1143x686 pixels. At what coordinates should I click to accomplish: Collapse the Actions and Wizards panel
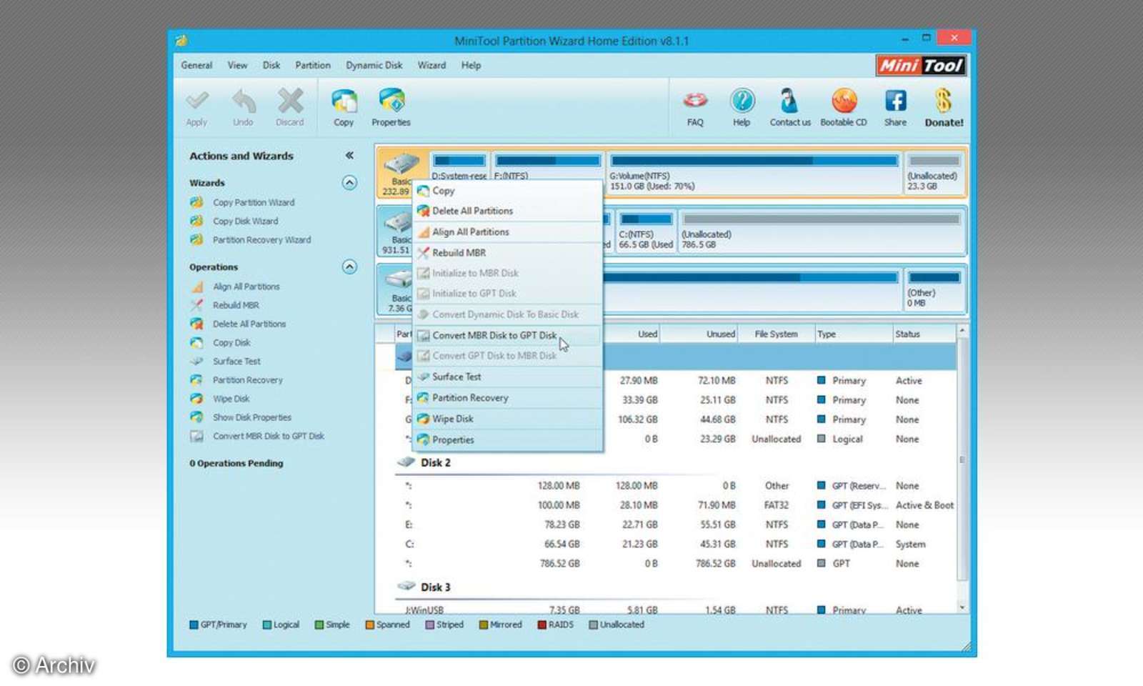(349, 154)
